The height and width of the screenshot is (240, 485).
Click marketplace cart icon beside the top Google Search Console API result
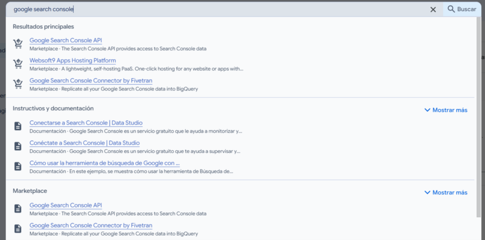[x=18, y=44]
